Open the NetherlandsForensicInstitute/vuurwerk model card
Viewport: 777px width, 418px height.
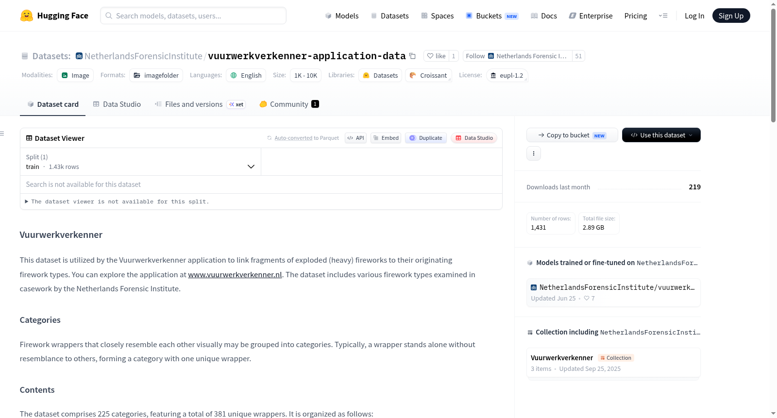tap(613, 292)
